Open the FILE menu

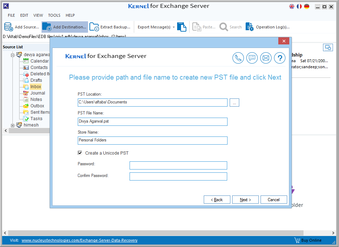pos(11,15)
